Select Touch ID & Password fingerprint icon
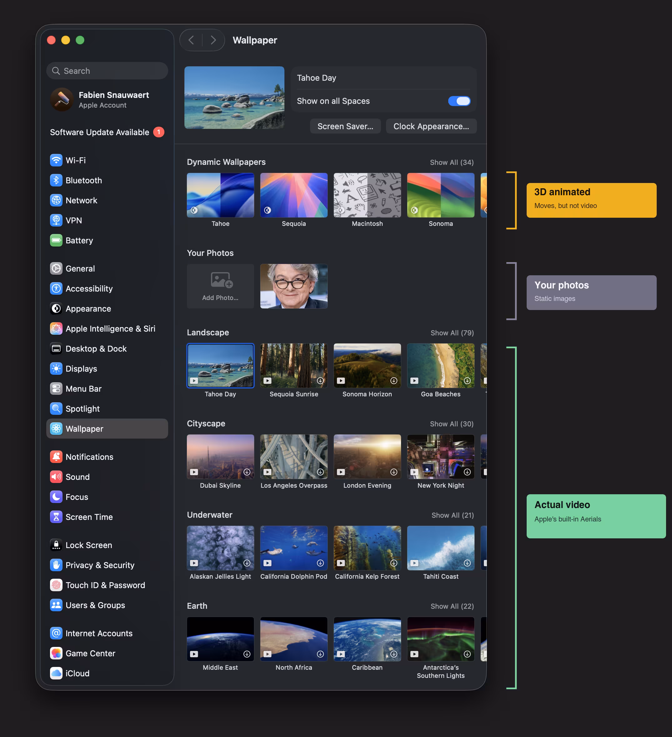Viewport: 672px width, 737px height. click(56, 586)
